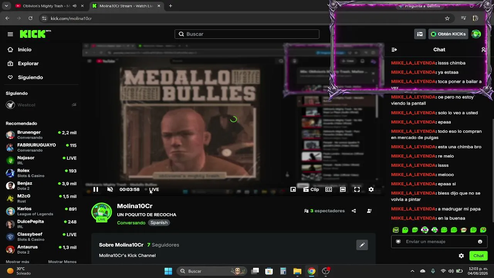The image size is (494, 278).
Task: Click the Molina10Cr channel avatar
Action: (102, 212)
